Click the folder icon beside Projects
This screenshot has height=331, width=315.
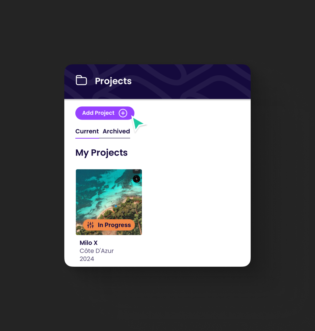pos(81,80)
